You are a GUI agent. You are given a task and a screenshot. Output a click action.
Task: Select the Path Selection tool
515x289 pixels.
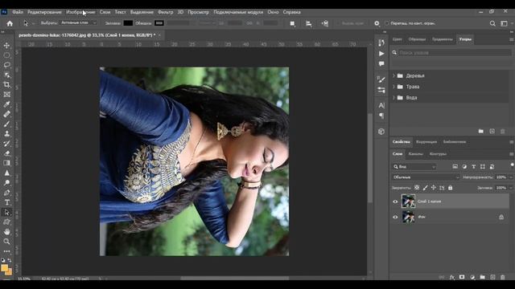(6, 212)
